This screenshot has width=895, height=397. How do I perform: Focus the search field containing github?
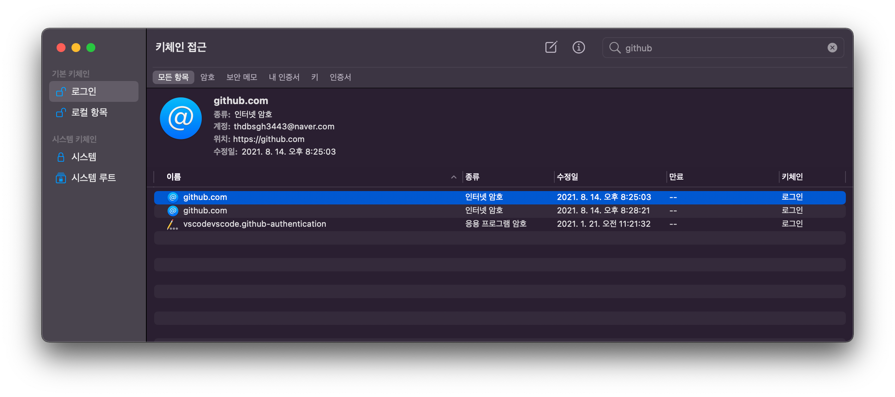(723, 48)
